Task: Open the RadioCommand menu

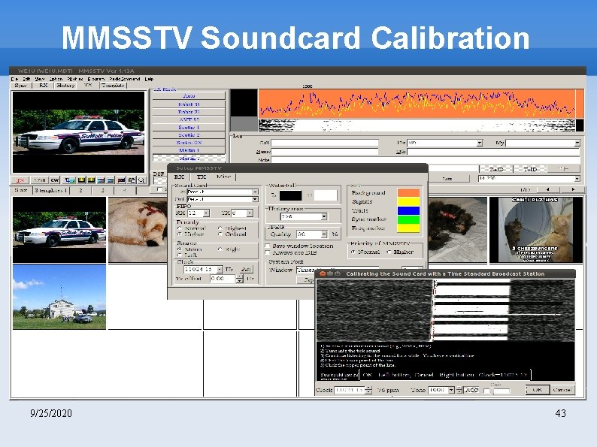Action: pos(125,79)
